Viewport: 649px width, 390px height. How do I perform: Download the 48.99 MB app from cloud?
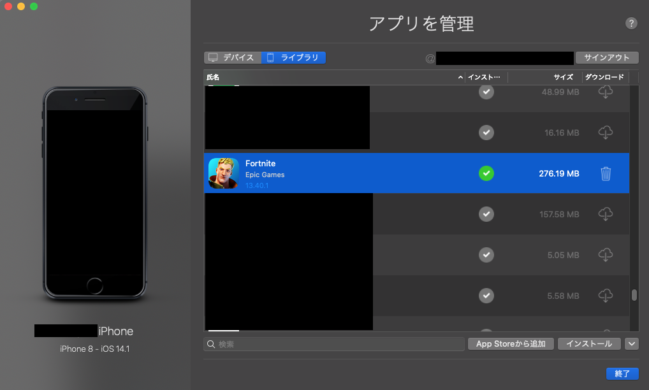tap(606, 92)
